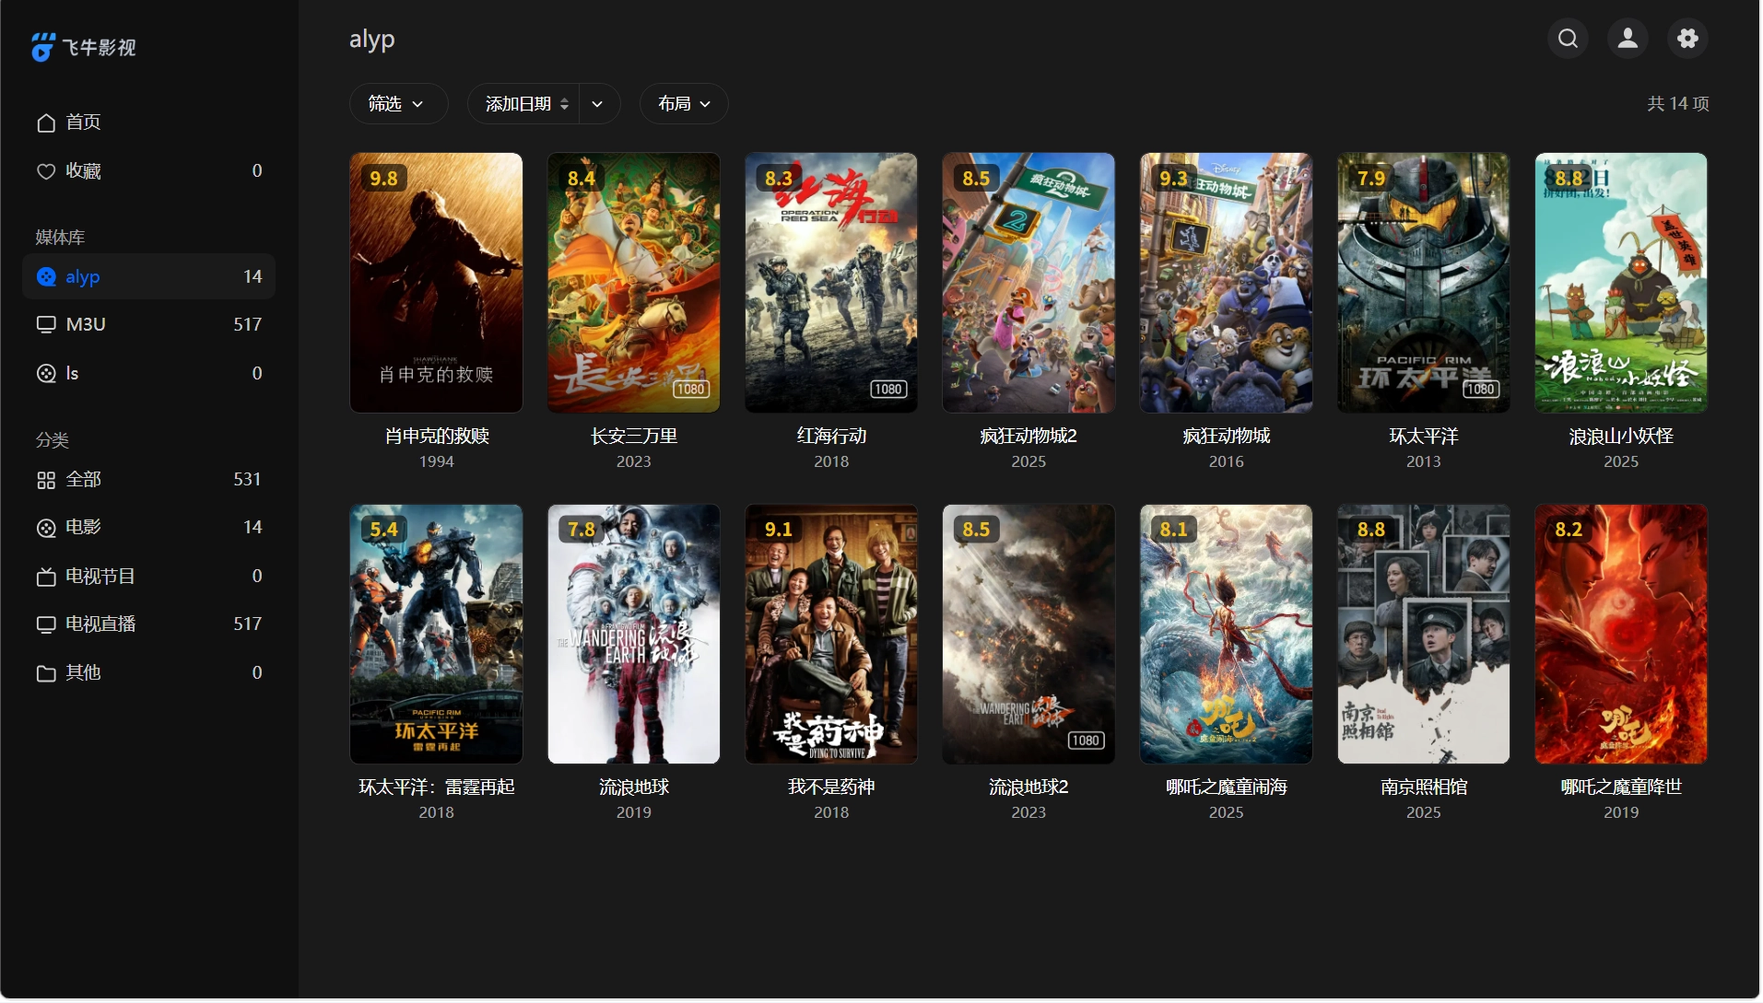The height and width of the screenshot is (1003, 1763).
Task: Open 流浪地球 2019 poster
Action: [x=634, y=635]
